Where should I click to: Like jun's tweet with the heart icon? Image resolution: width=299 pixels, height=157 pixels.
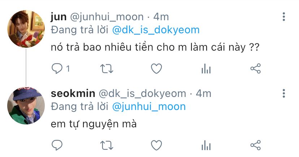[156, 69]
